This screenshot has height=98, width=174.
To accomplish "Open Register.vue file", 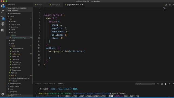I will coord(16,70).
